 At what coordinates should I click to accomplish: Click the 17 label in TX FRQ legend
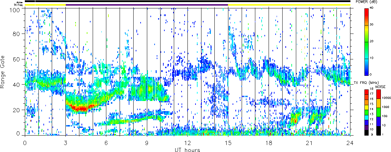371,94
